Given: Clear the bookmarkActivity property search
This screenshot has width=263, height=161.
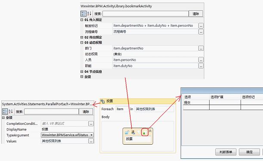Looking at the screenshot, I should click(x=196, y=14).
